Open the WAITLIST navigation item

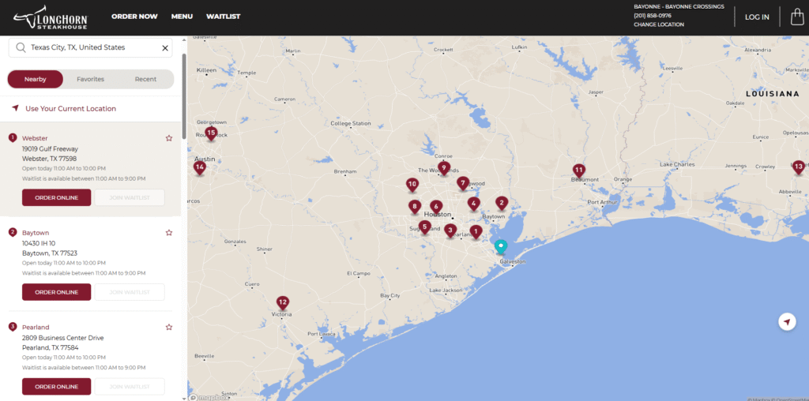(224, 17)
